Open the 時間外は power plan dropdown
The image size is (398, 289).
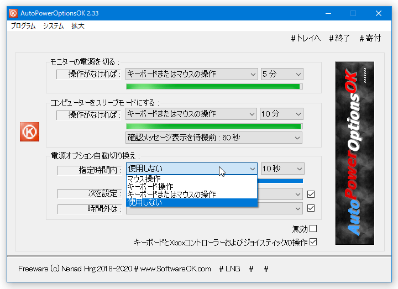[214, 208]
